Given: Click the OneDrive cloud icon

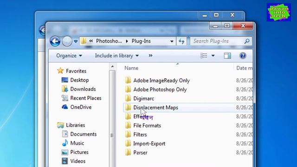Looking at the screenshot, I should click(x=65, y=107).
